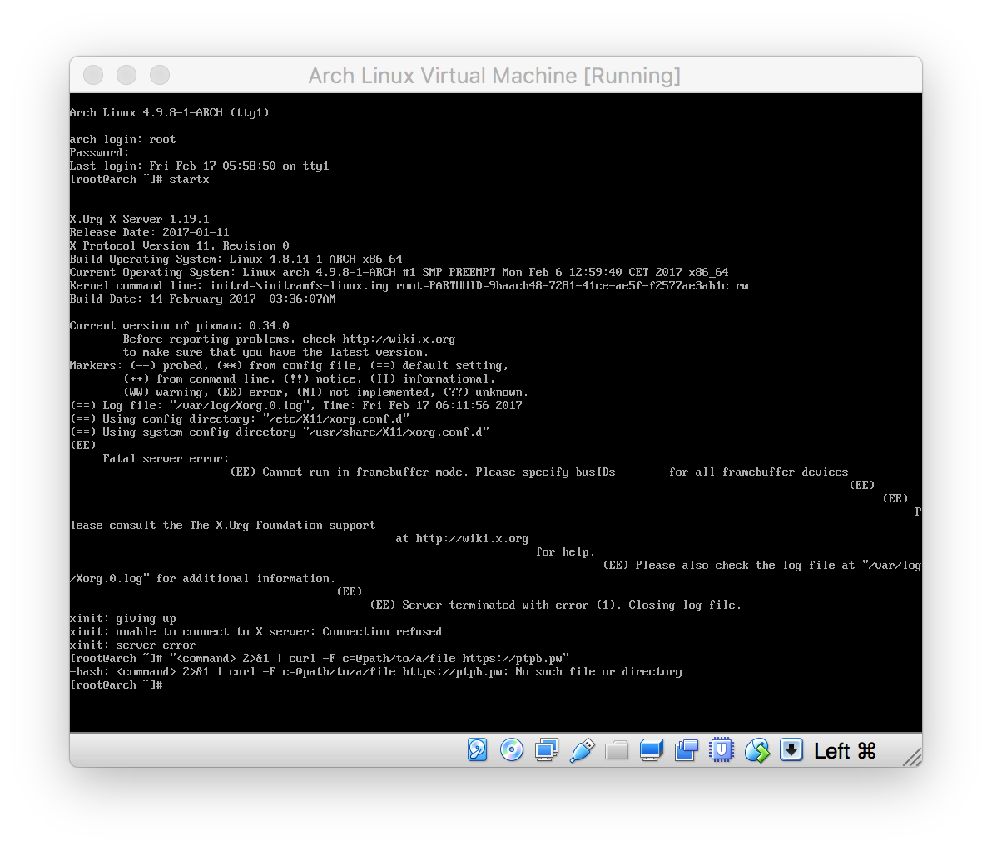Click the "Current version of pixman: 0.34.0" line
Screen dimensions: 992x850
click(x=179, y=326)
